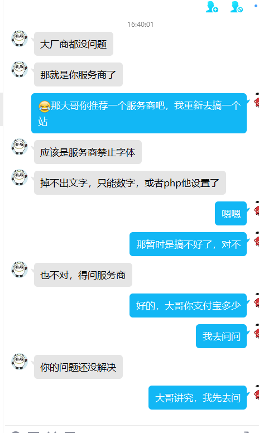
Task: Click the red avatar beside "嗯嗯" message
Action: pyautogui.click(x=257, y=209)
